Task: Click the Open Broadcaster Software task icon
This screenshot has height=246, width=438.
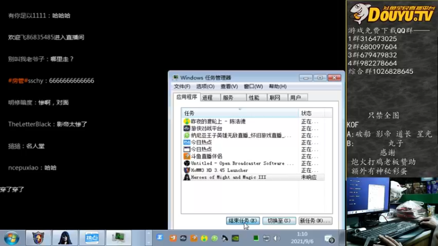Action: click(187, 163)
